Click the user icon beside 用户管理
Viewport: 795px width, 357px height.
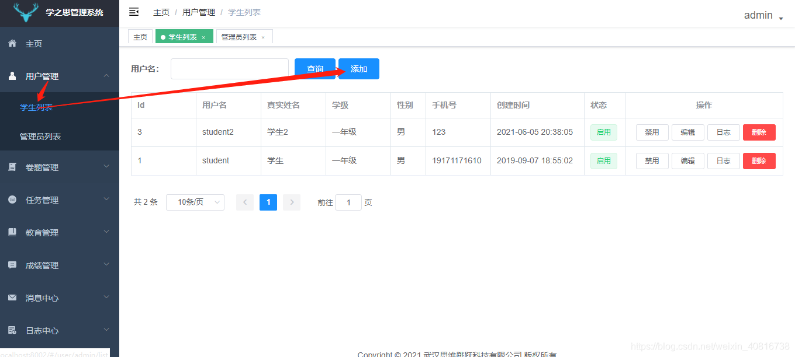pyautogui.click(x=12, y=76)
